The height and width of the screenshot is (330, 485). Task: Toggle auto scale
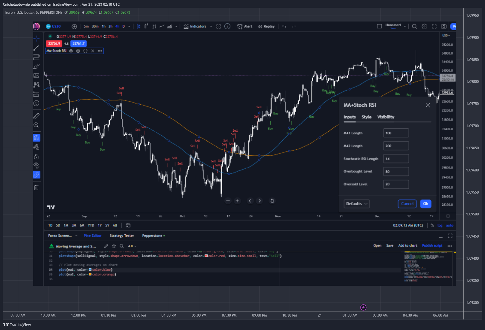[x=450, y=225]
